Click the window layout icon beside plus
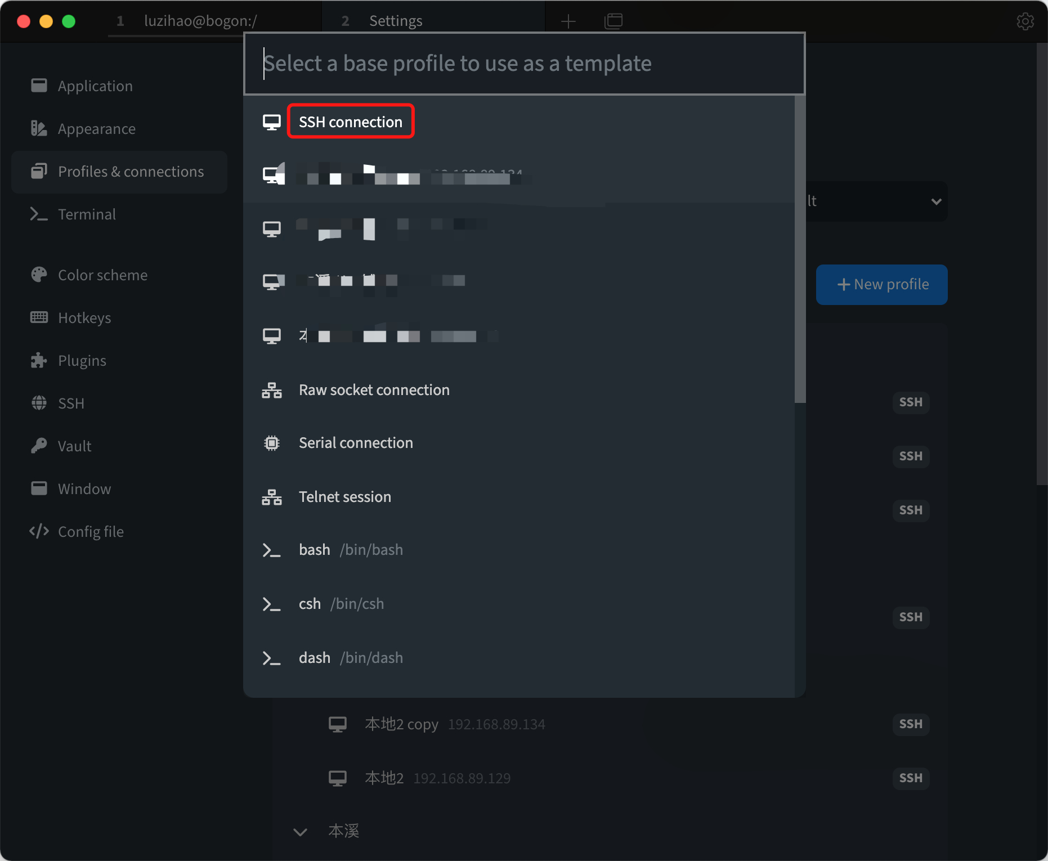This screenshot has height=861, width=1048. pyautogui.click(x=613, y=21)
